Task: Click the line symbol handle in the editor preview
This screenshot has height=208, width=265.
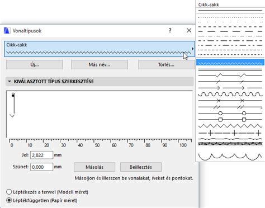Action: tap(13, 94)
